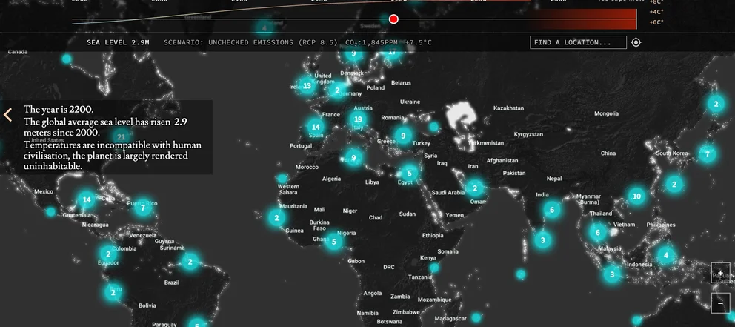Open cluster marker 19 over Italy
Screen dimensions: 735x327
coord(359,119)
